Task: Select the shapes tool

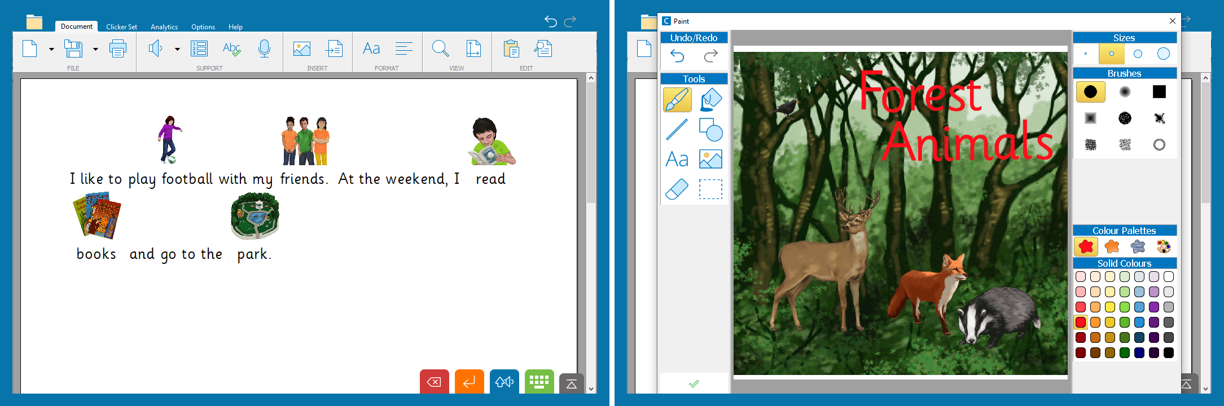Action: tap(710, 129)
